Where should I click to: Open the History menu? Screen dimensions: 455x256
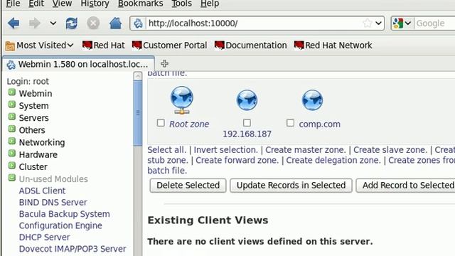point(95,4)
